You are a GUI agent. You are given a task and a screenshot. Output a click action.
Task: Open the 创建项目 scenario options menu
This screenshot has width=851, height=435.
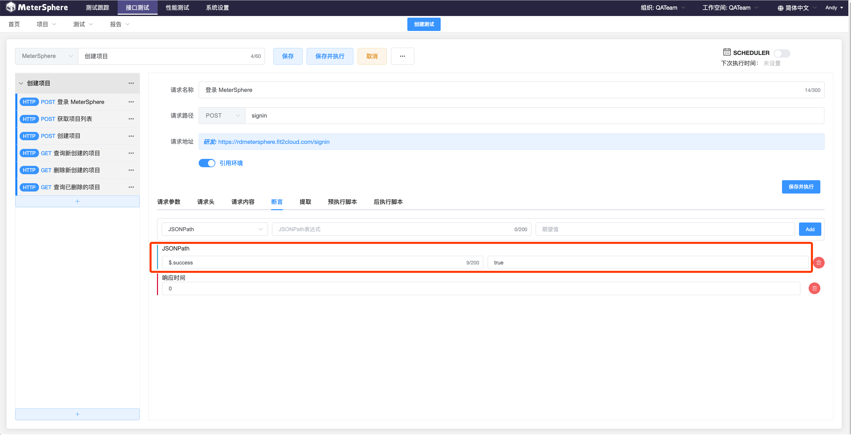coord(131,83)
